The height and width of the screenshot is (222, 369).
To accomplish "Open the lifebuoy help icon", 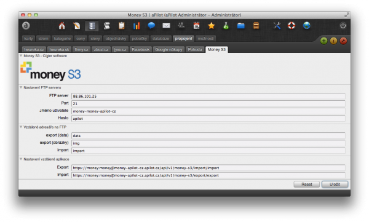I will [292, 25].
